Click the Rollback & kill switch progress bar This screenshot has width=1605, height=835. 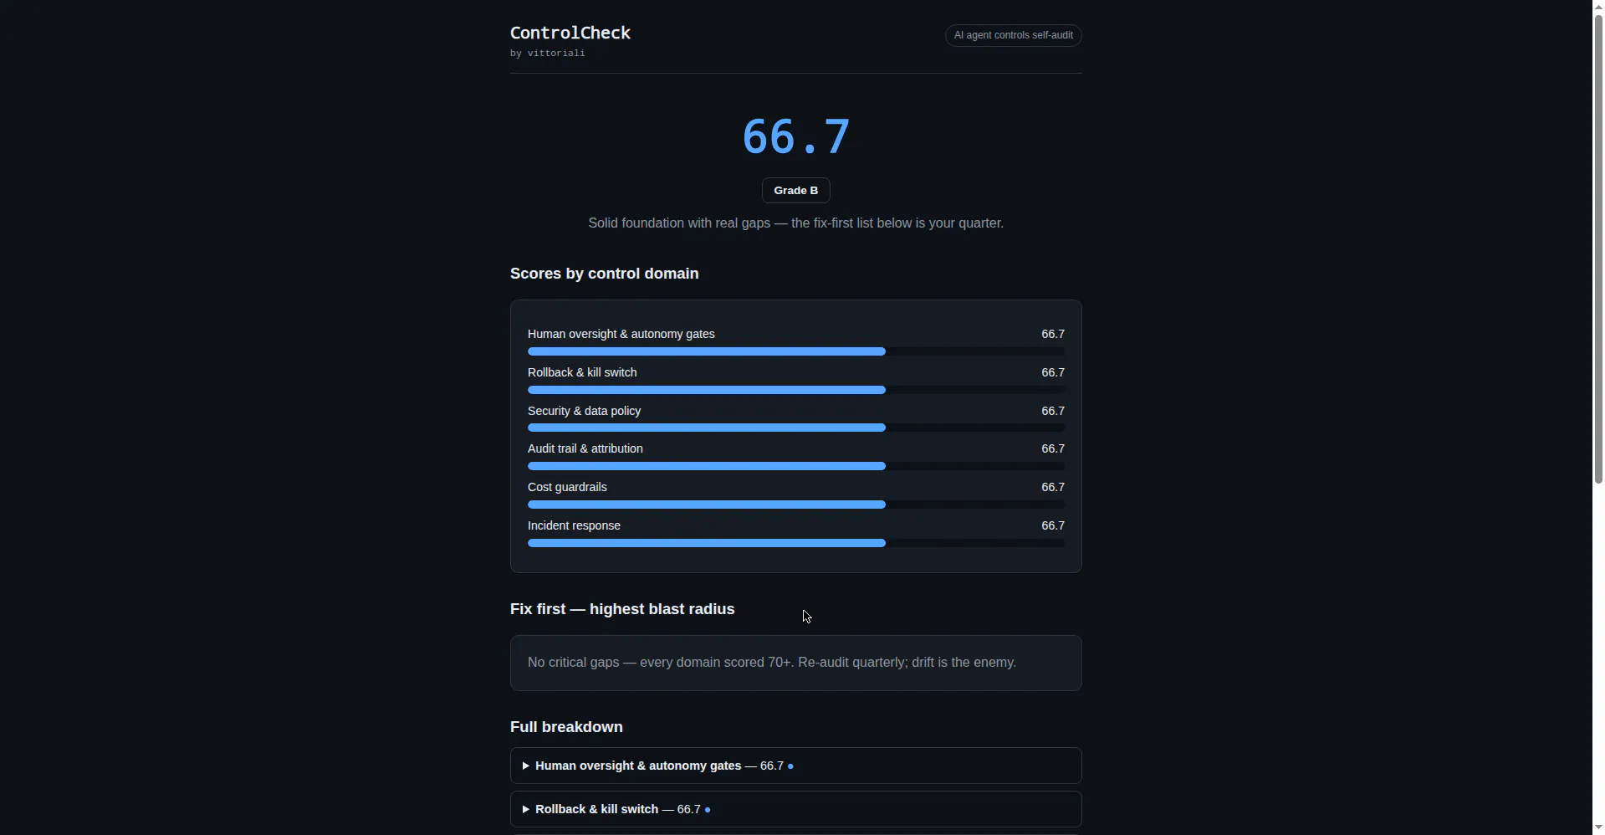tap(795, 390)
